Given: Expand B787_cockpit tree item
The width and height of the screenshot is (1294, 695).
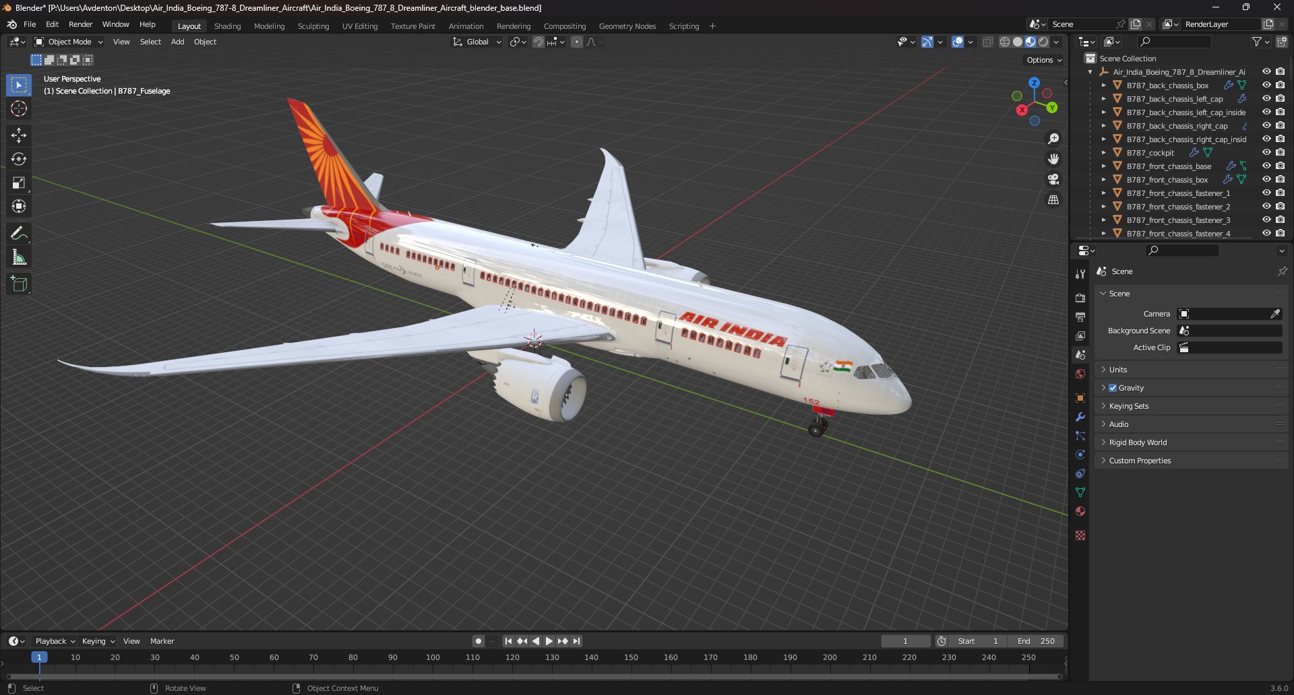Looking at the screenshot, I should pyautogui.click(x=1103, y=153).
